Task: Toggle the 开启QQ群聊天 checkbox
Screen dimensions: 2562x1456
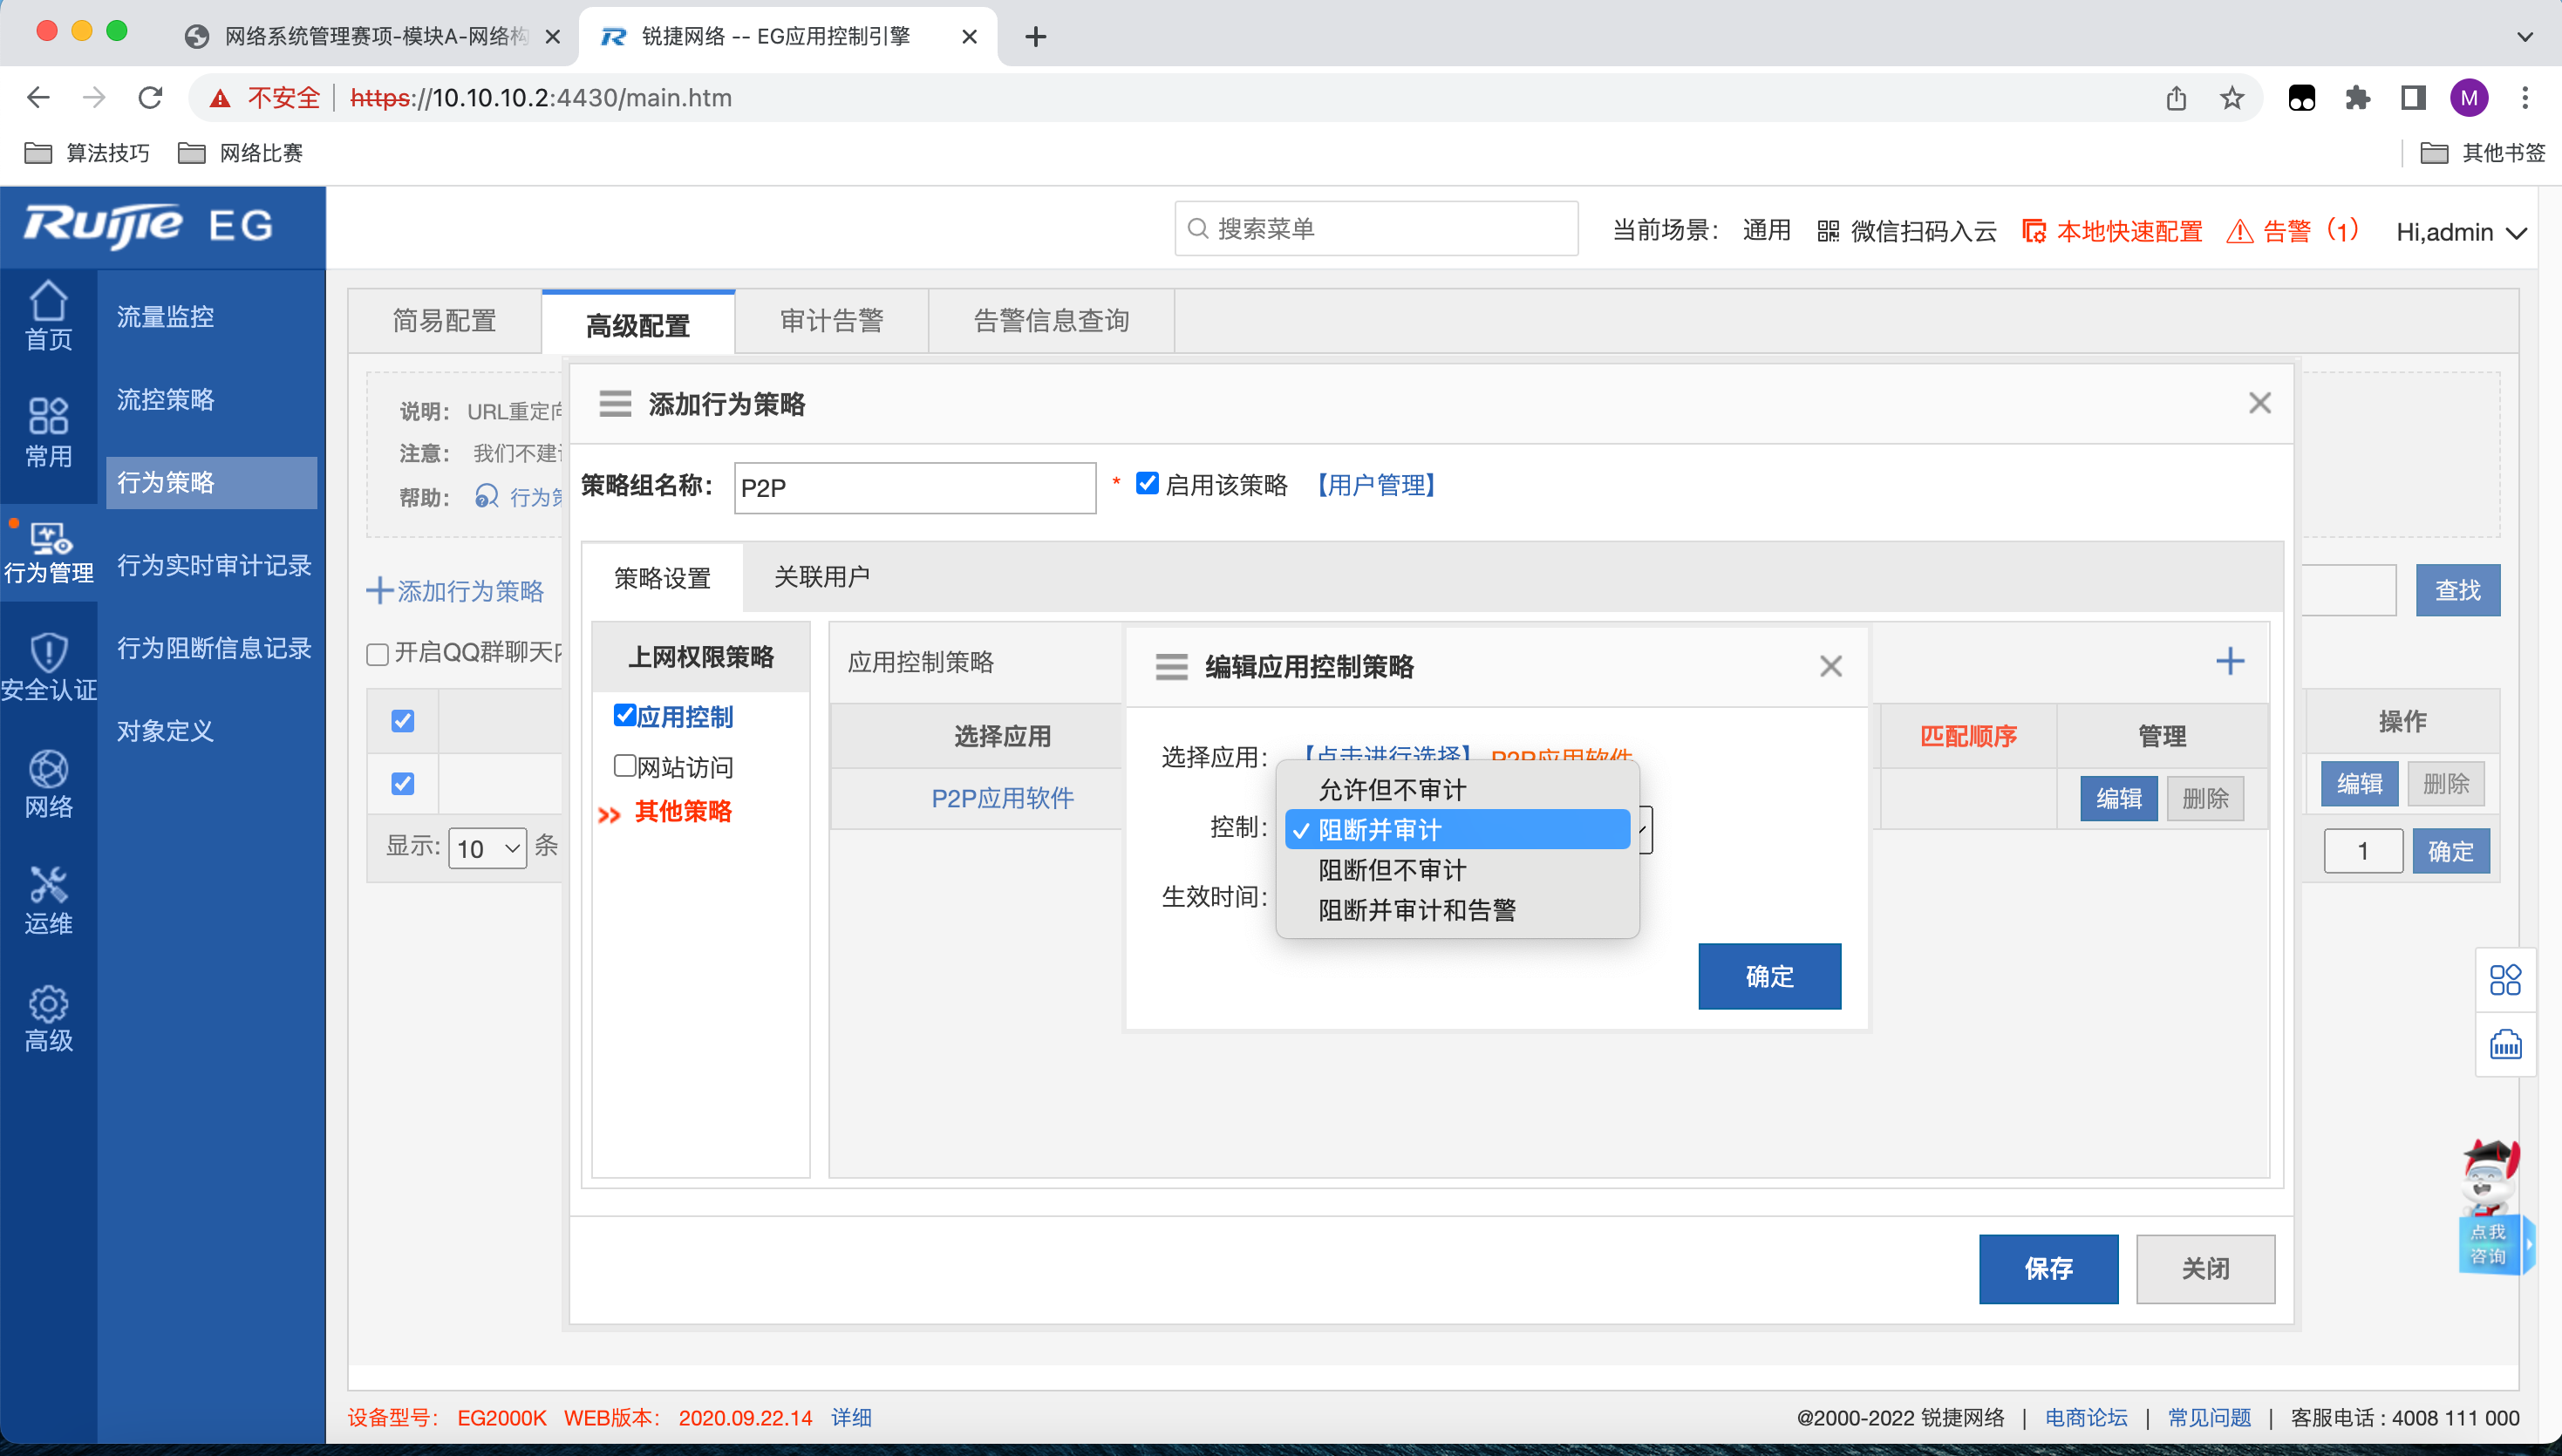Action: click(x=377, y=654)
